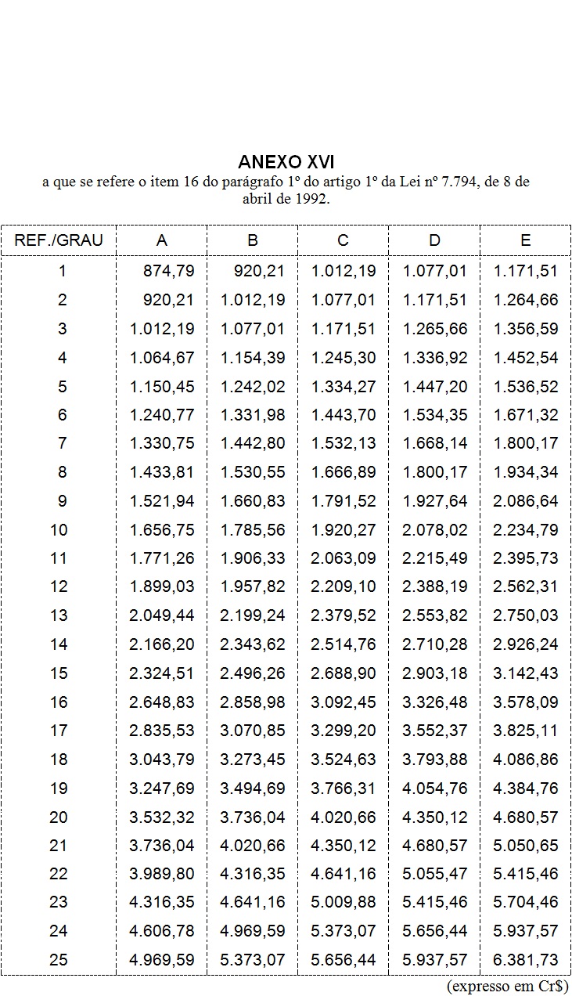Click the value 4.969,59 in column A
The height and width of the screenshot is (996, 572).
pyautogui.click(x=162, y=959)
